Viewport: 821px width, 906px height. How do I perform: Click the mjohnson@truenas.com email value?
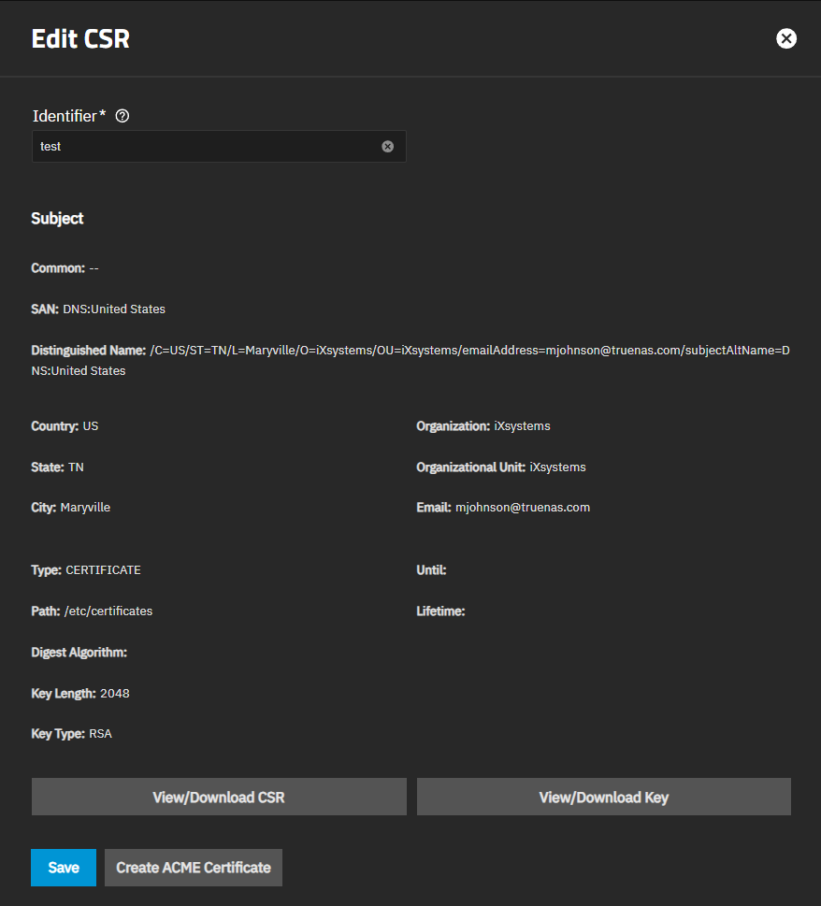523,508
